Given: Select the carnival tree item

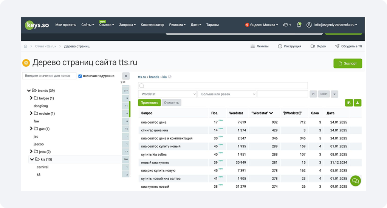Looking at the screenshot, I should [42, 167].
